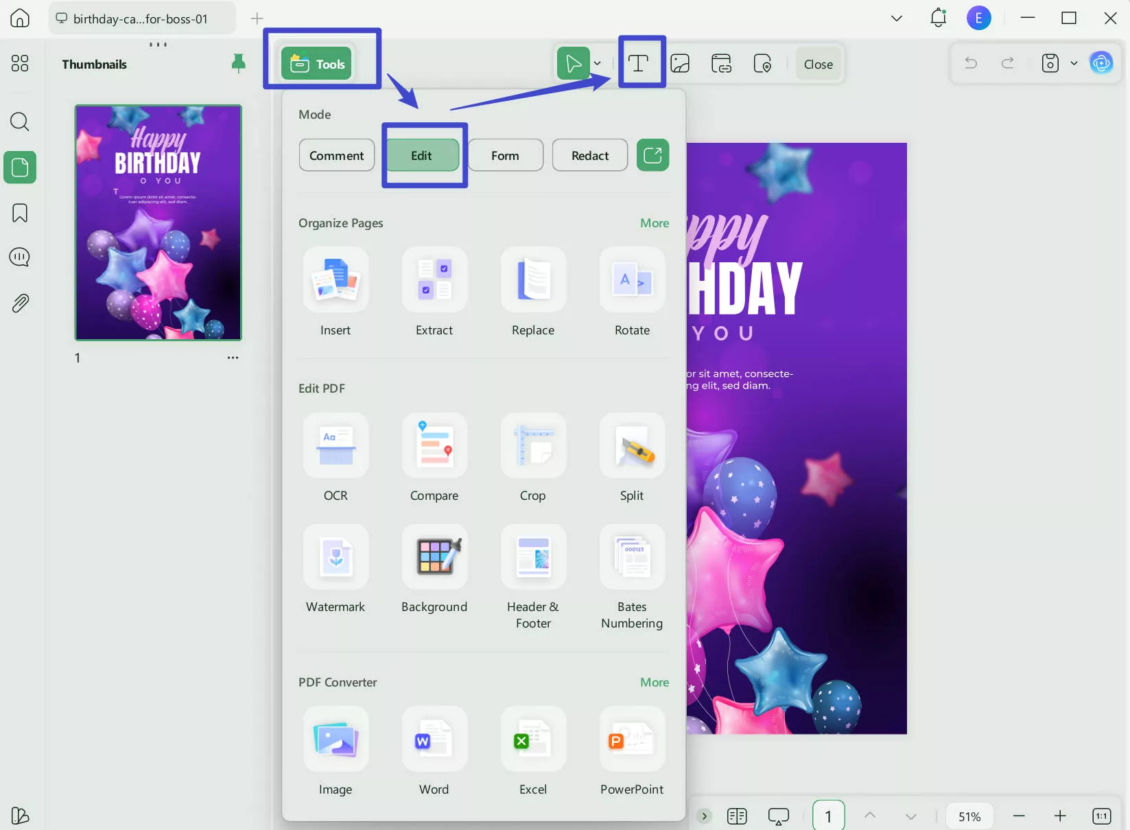Open the Compare tool

click(x=434, y=446)
